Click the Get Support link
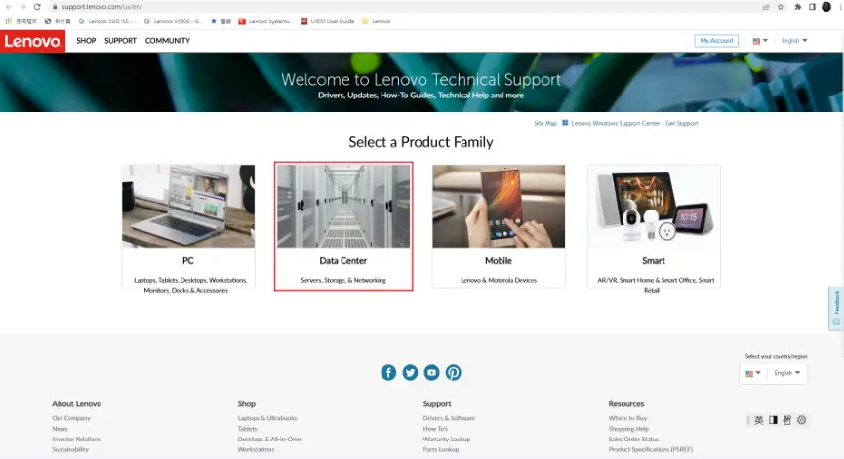This screenshot has width=844, height=459. (681, 123)
